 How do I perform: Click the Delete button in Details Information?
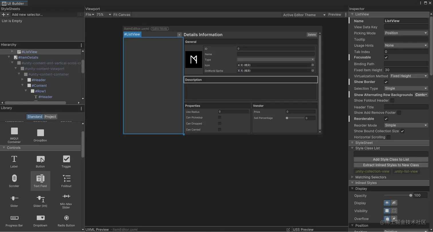click(x=312, y=35)
